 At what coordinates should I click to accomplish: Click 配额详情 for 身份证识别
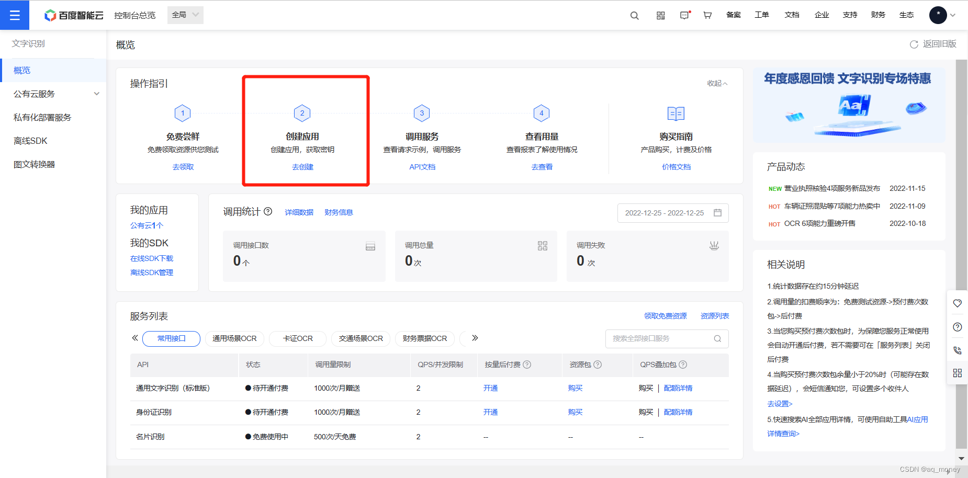[x=678, y=412]
